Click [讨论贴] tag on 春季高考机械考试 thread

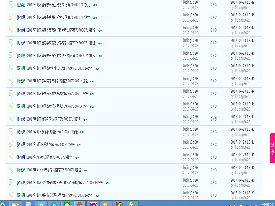(x=22, y=17)
